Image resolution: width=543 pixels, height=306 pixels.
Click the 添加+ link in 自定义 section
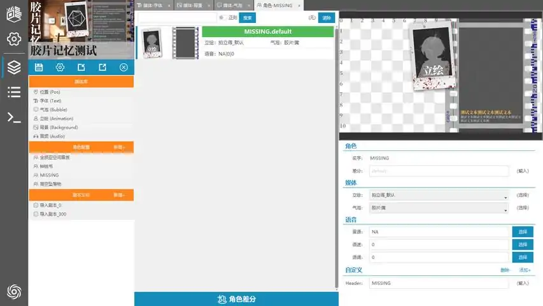[525, 270]
